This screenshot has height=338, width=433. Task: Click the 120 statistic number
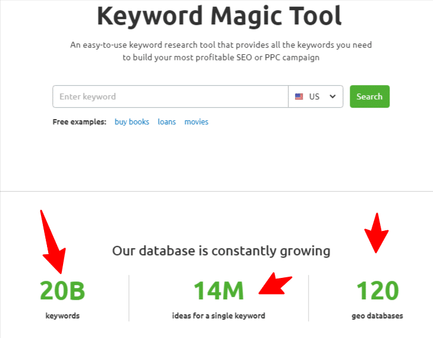(377, 291)
